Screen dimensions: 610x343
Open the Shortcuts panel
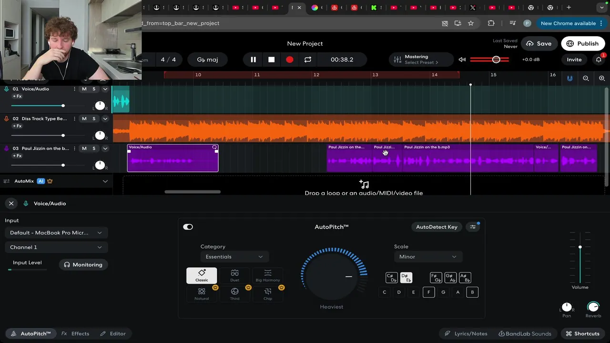pos(582,333)
